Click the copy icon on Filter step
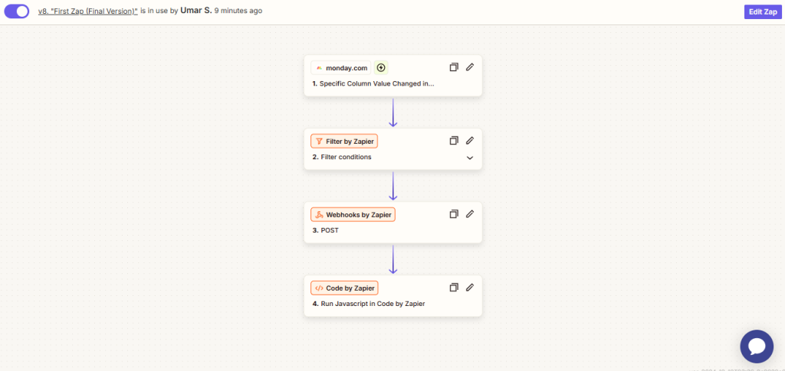 point(454,141)
